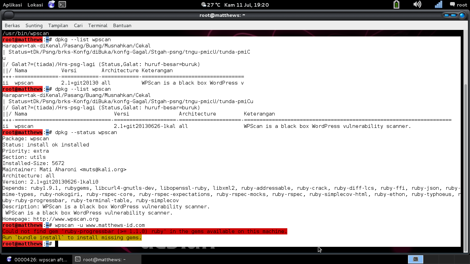
Task: Open the Bantuan help menu
Action: click(x=122, y=25)
